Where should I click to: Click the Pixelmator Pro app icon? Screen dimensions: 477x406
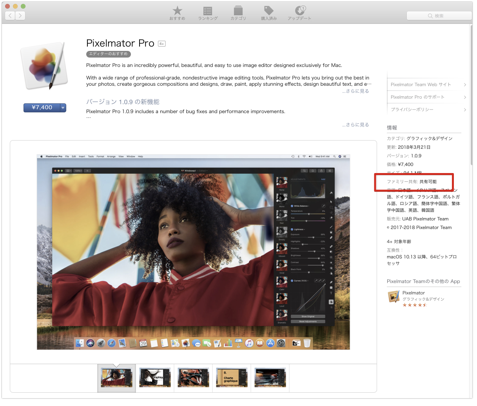click(x=44, y=65)
